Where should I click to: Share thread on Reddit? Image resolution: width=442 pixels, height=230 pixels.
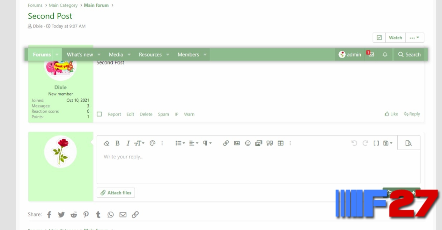74,215
